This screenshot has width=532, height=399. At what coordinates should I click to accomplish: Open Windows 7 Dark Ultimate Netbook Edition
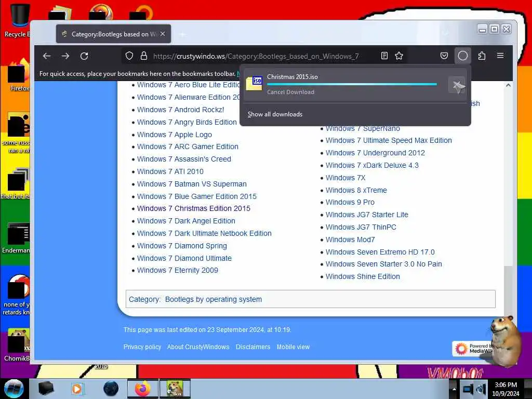click(204, 233)
